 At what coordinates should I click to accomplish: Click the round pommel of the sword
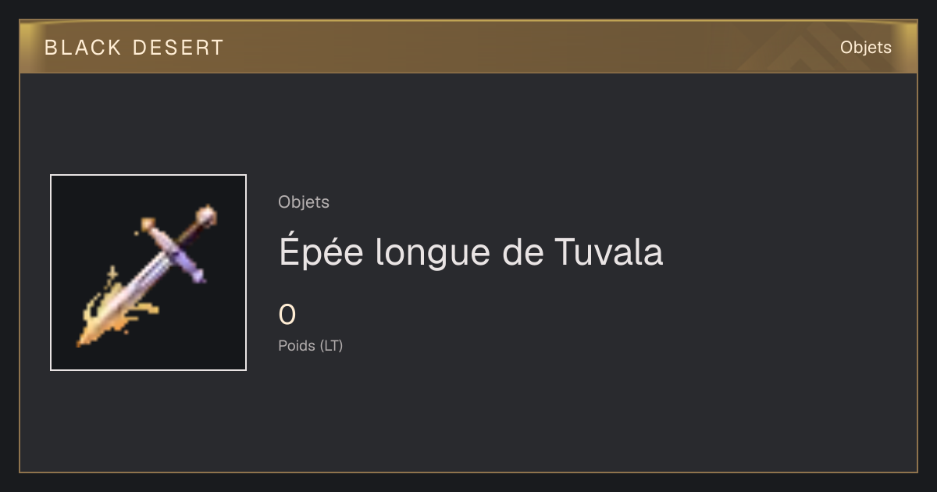click(x=206, y=214)
